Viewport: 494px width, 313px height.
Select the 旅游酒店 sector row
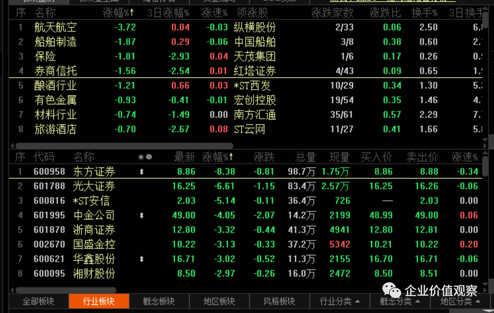pyautogui.click(x=246, y=129)
